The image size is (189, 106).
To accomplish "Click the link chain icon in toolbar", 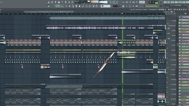I will tap(127, 6).
